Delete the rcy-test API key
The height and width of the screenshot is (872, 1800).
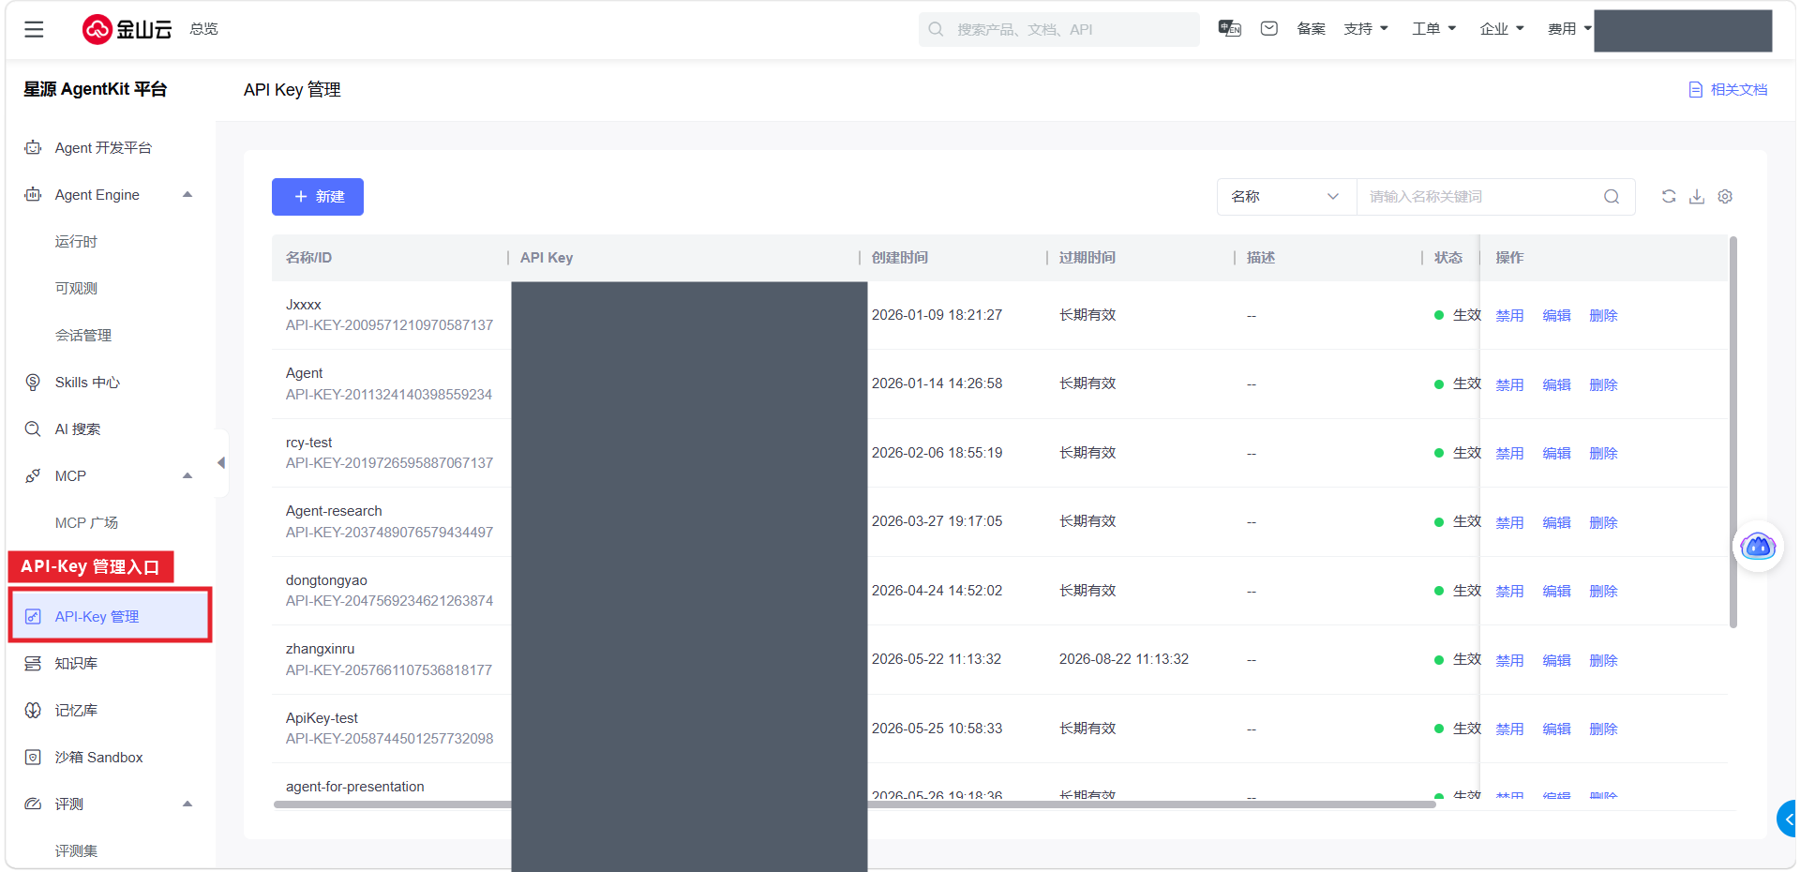(1603, 453)
